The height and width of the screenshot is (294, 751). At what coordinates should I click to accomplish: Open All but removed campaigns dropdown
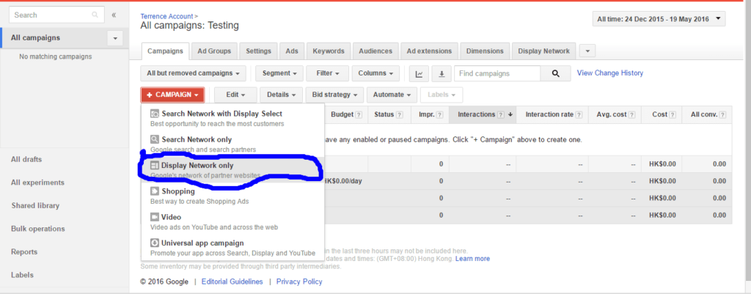coord(193,74)
